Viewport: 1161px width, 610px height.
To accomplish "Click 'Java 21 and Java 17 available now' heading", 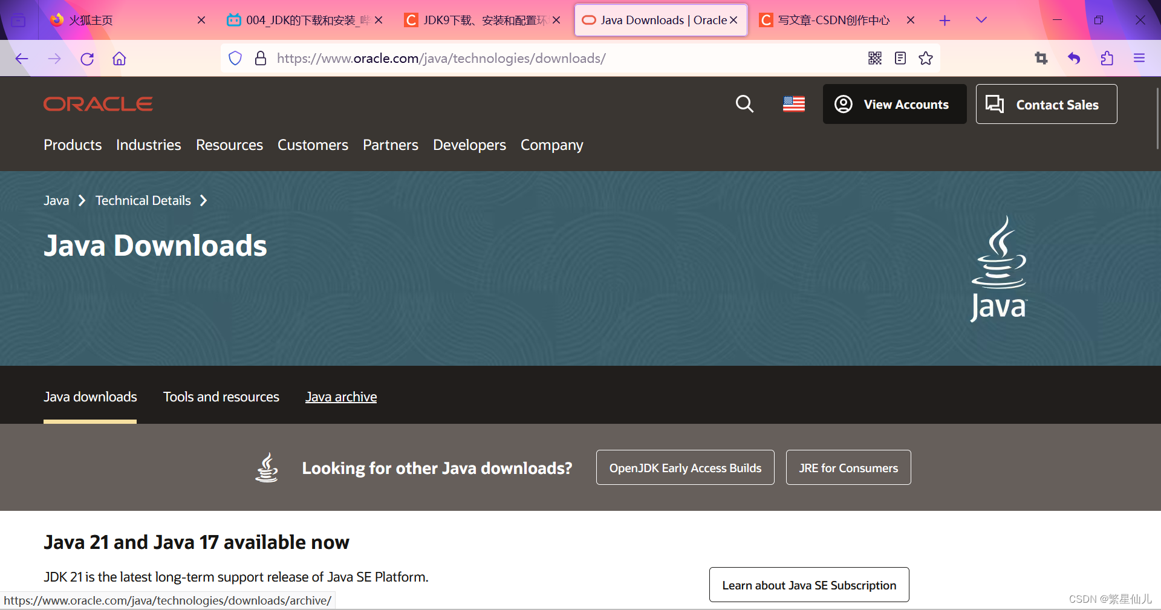I will point(197,542).
